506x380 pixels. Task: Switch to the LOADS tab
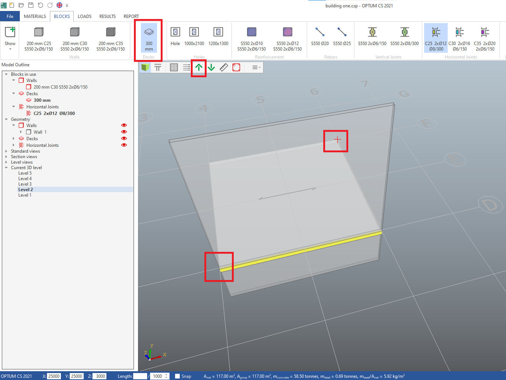tap(84, 16)
